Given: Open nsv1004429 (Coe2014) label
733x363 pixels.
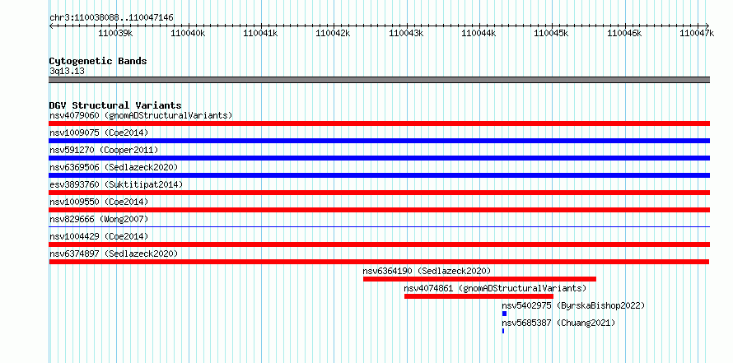Looking at the screenshot, I should click(99, 236).
